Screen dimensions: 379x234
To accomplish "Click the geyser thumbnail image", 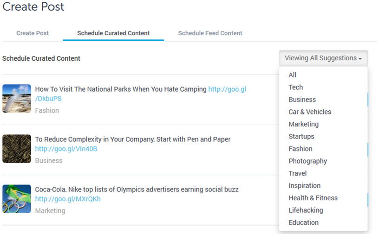I will pos(17,98).
